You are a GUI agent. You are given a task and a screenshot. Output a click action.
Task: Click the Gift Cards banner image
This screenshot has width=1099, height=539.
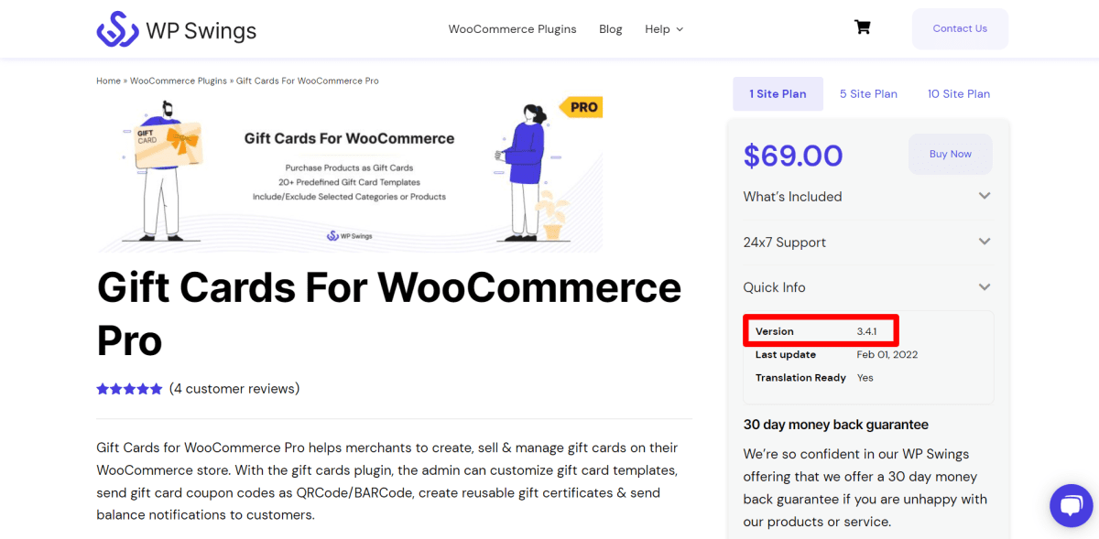click(x=349, y=174)
